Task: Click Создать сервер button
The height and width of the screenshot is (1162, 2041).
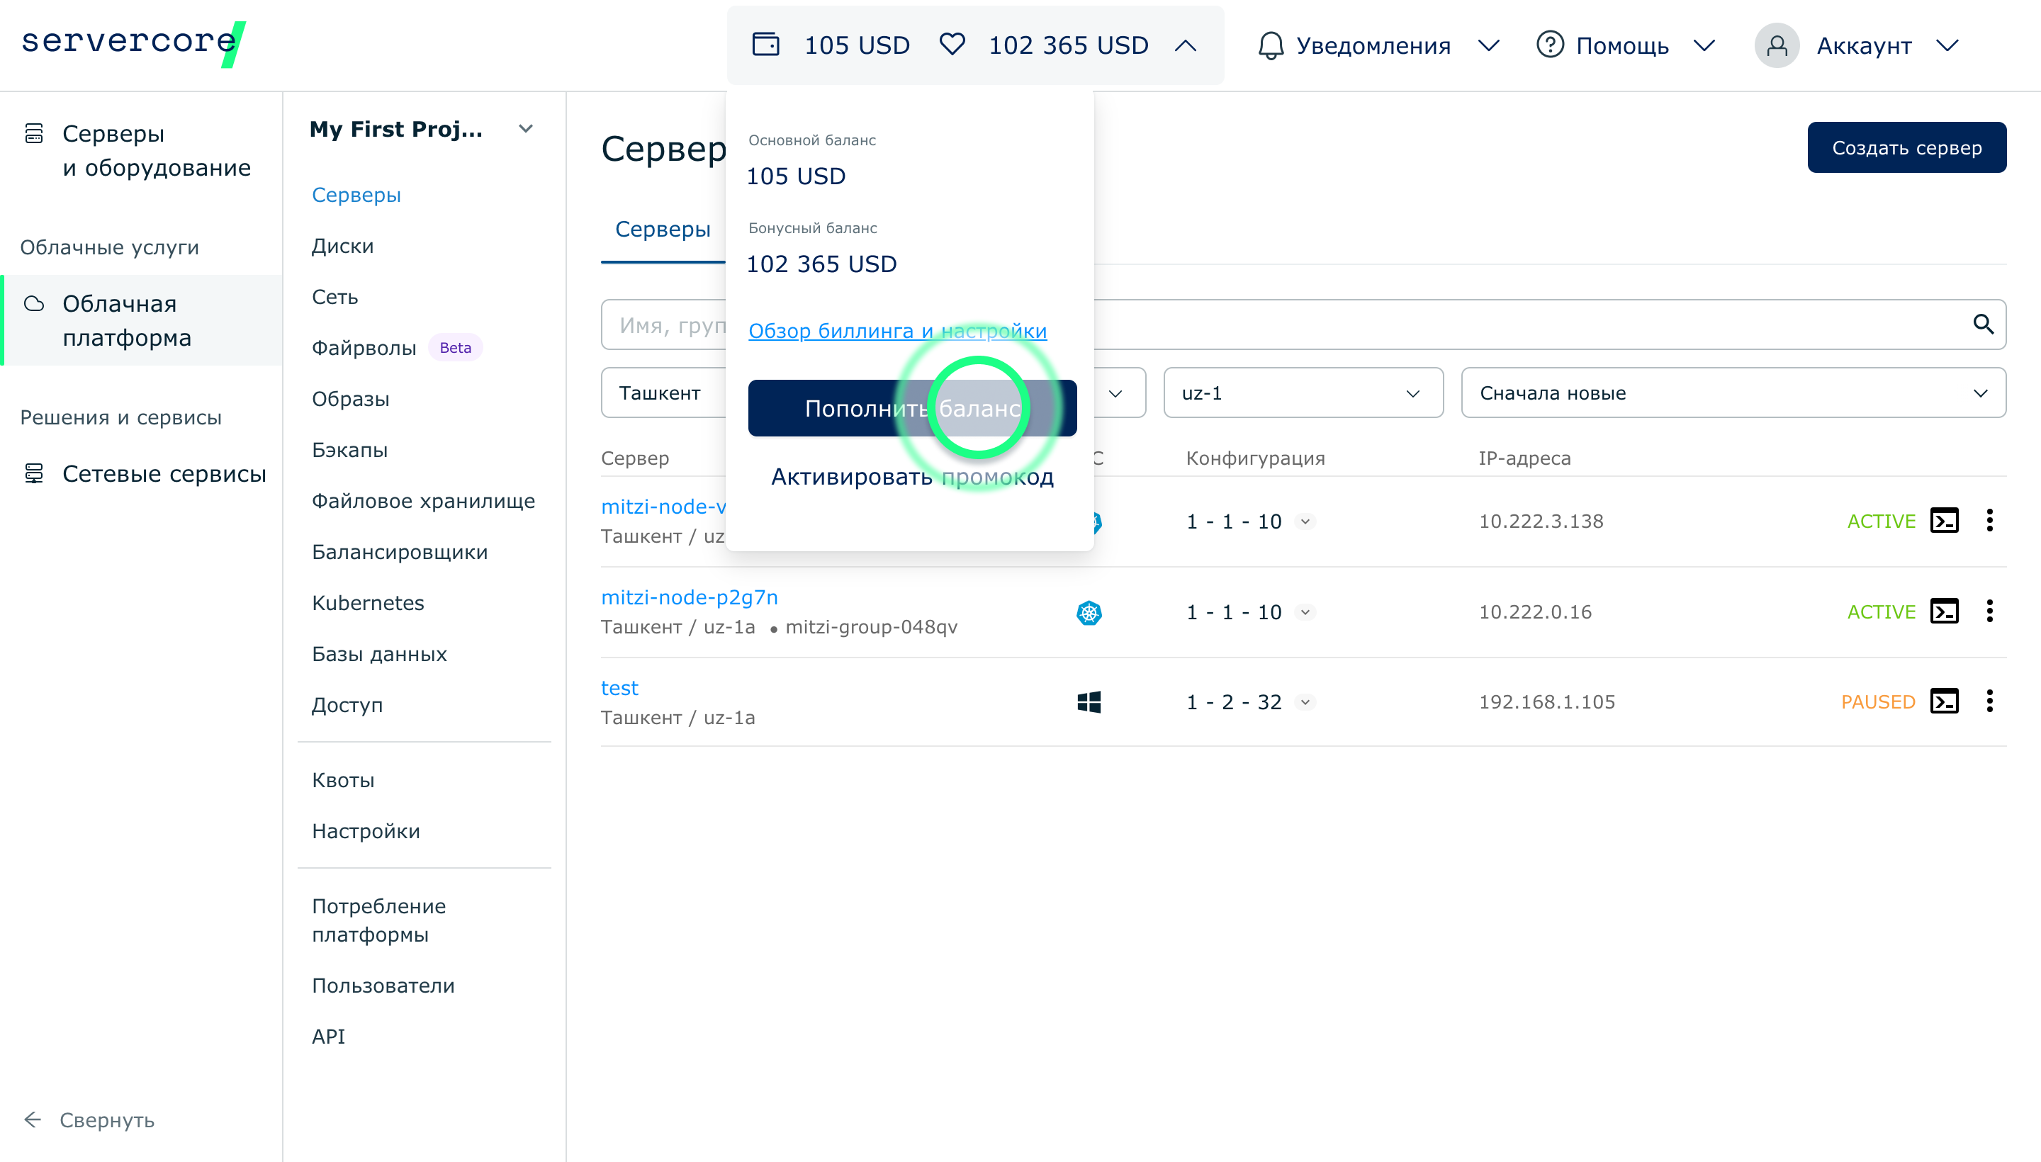Action: 1906,147
